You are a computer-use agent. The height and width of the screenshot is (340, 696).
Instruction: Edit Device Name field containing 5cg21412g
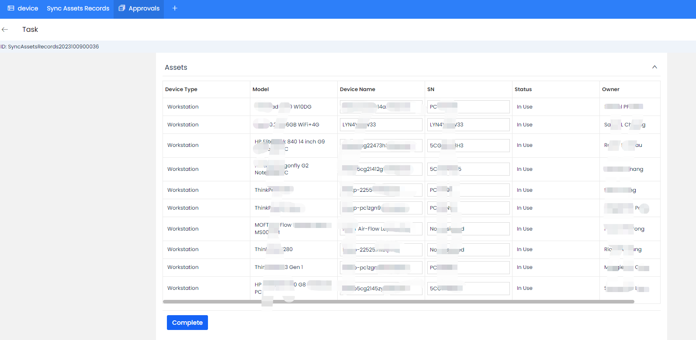click(x=381, y=169)
